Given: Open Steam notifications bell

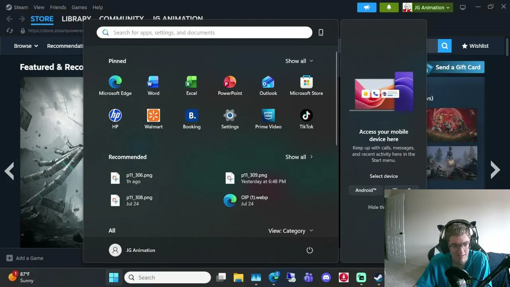Looking at the screenshot, I should tap(389, 7).
